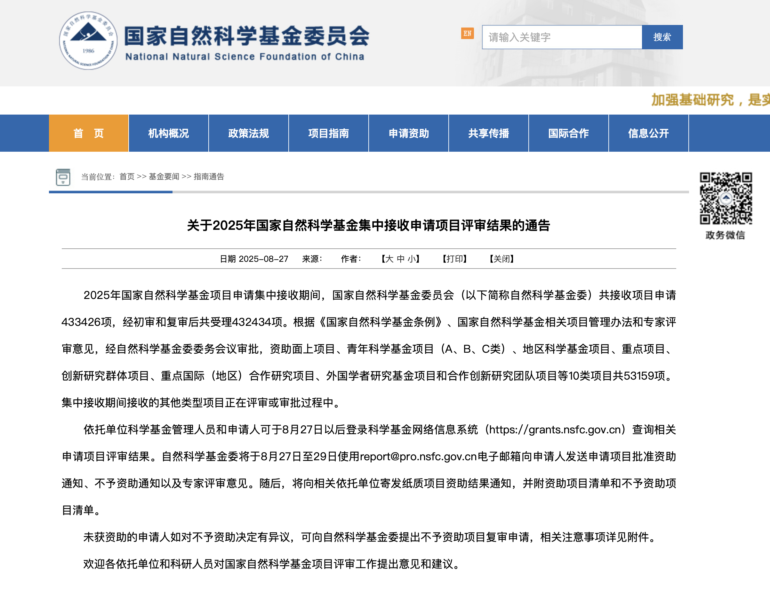Image resolution: width=770 pixels, height=603 pixels.
Task: Click the 来源: label
Action: tap(312, 259)
